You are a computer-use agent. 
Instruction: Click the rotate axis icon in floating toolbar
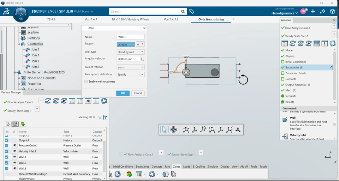(203, 129)
